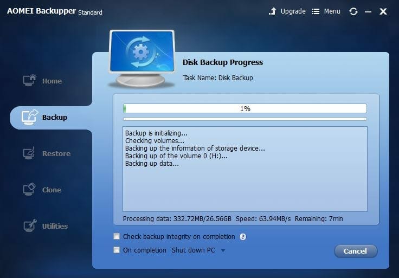The height and width of the screenshot is (278, 399).
Task: Click the Upgrade arrow icon
Action: click(x=273, y=11)
